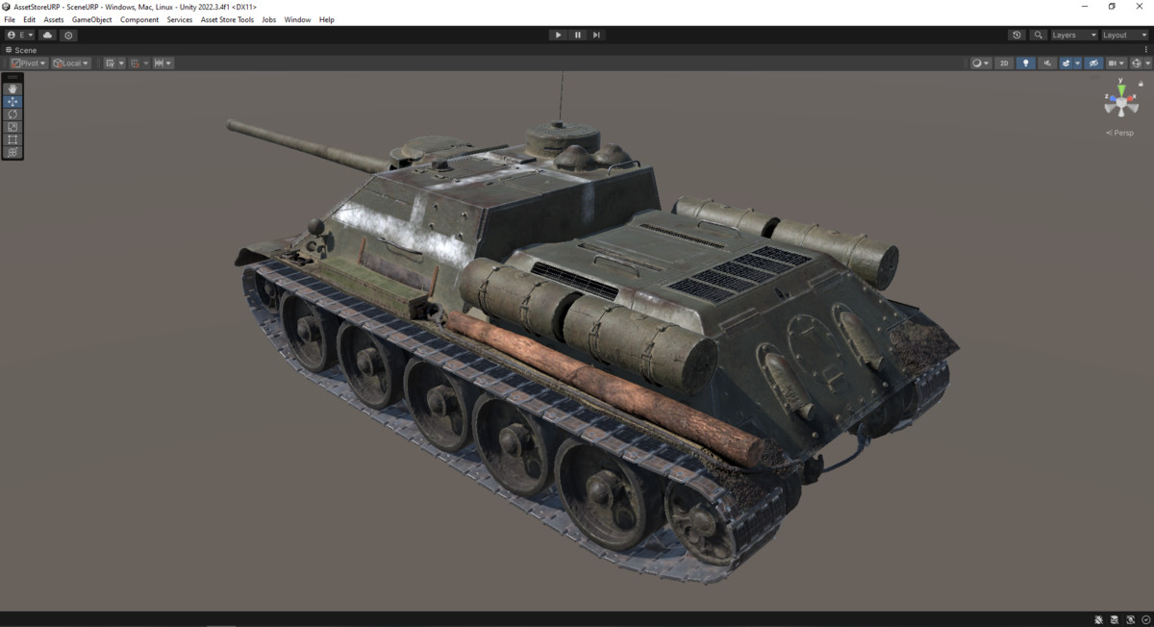
Task: Toggle scene lighting with the bulb button
Action: point(1026,63)
